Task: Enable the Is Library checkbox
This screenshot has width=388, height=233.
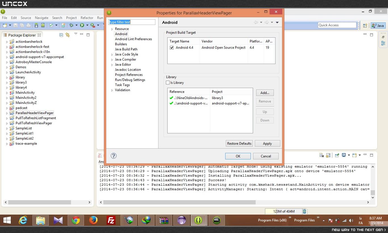Action: [168, 83]
